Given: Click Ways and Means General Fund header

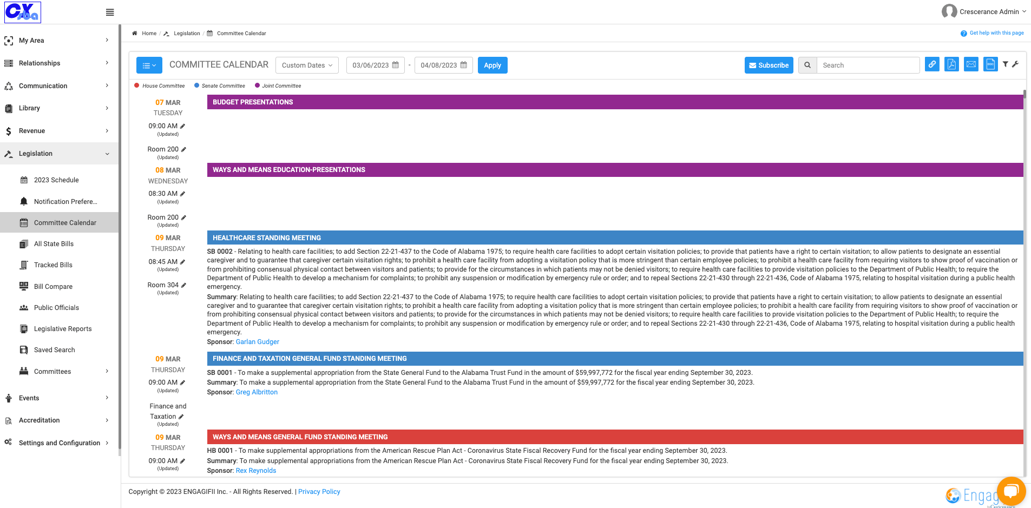Looking at the screenshot, I should pos(615,437).
